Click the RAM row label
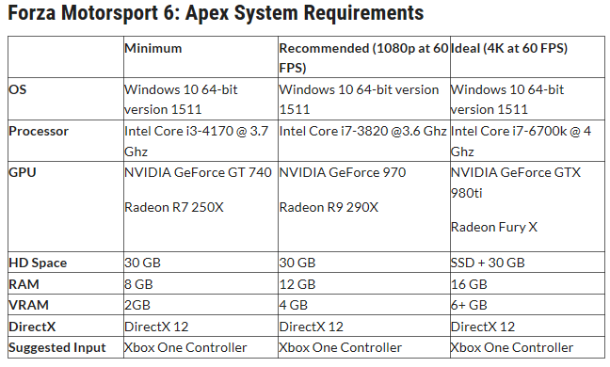Screen dimensions: 610x367 (24, 284)
